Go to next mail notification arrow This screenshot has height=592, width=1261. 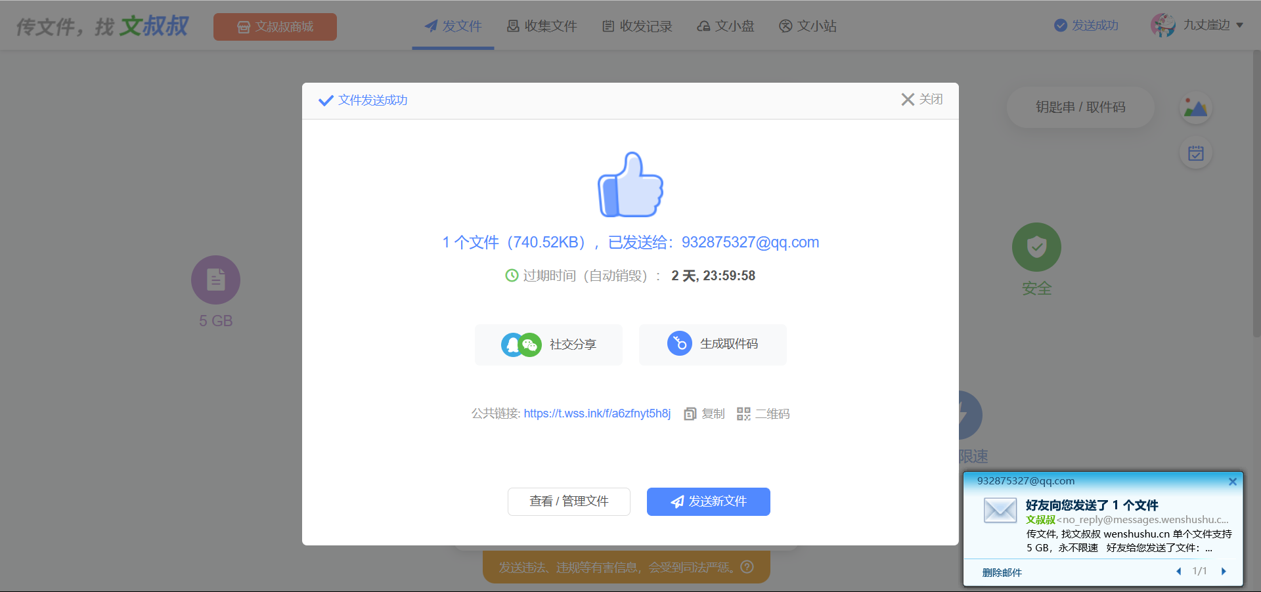1224,572
